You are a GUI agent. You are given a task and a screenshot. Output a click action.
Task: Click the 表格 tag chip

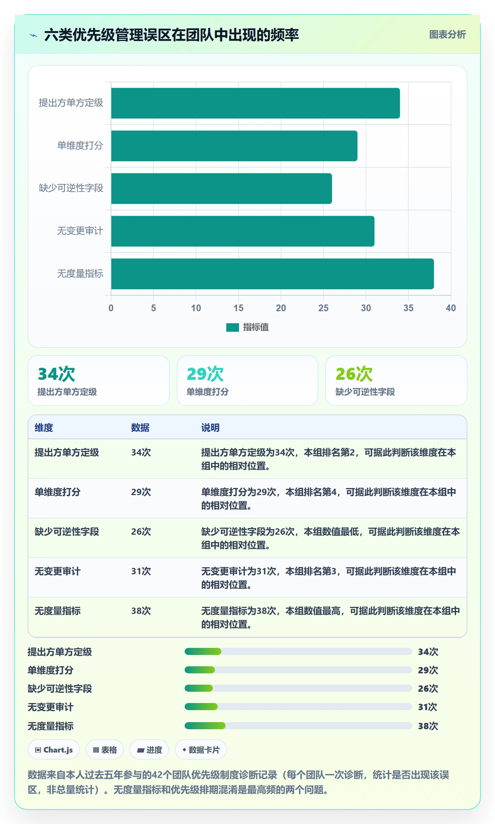point(105,750)
